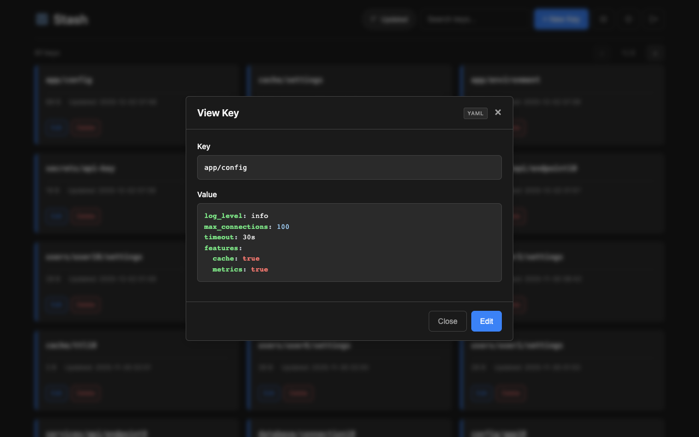Click the Close button in the dialog
Image resolution: width=699 pixels, height=437 pixels.
coord(447,321)
